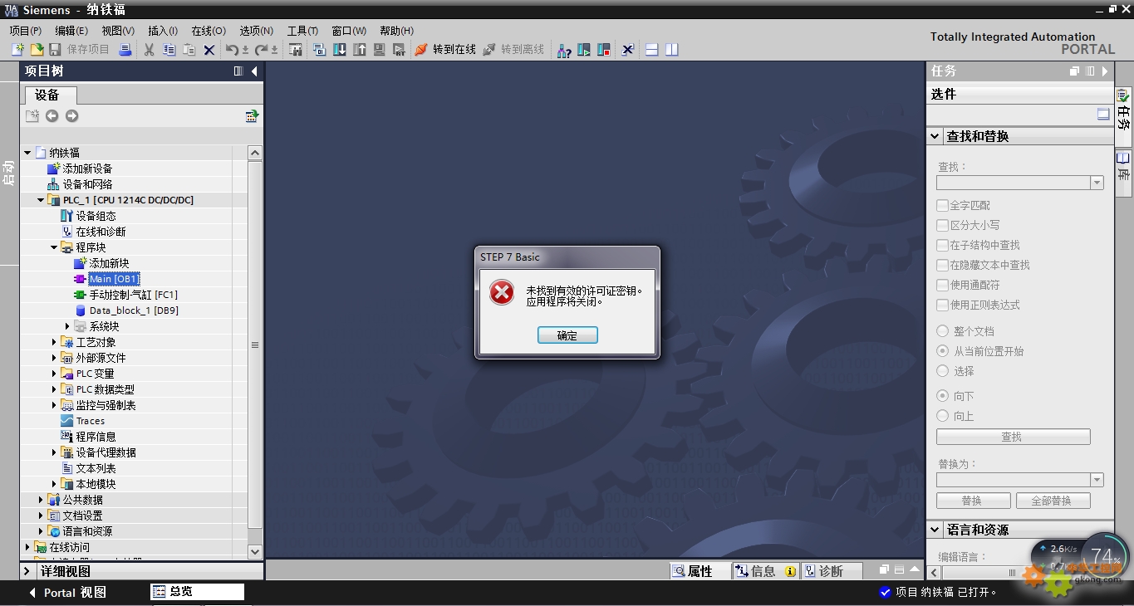Click the copy toolbar icon
The height and width of the screenshot is (606, 1134).
pyautogui.click(x=169, y=50)
